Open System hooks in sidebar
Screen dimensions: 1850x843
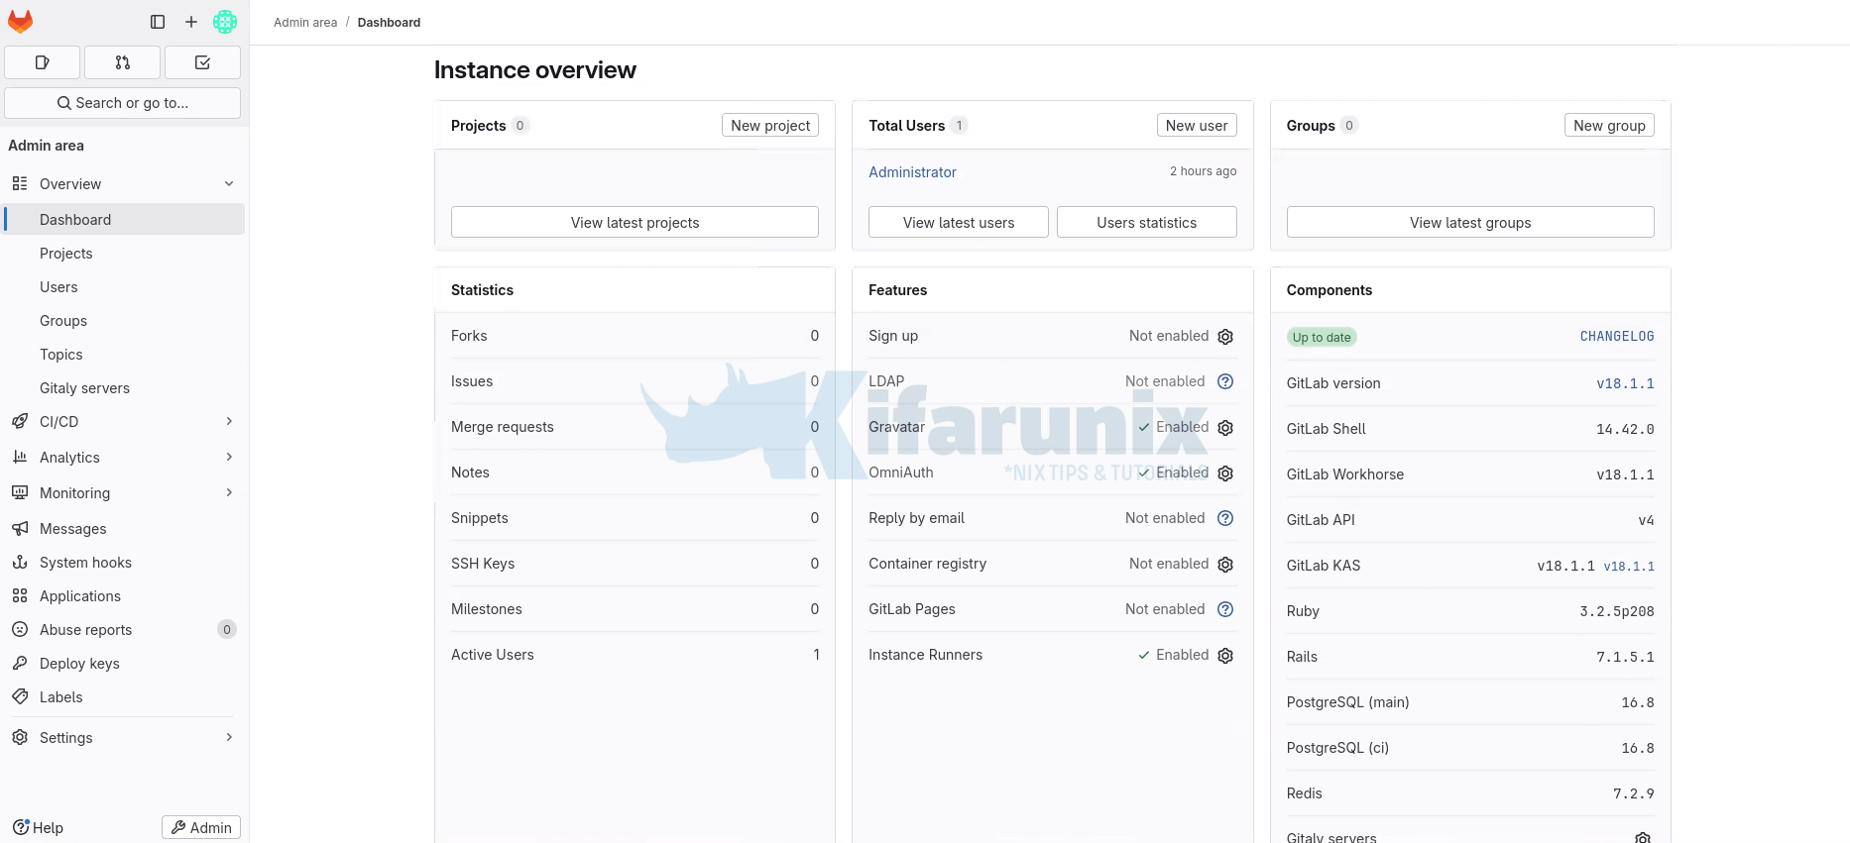85,563
